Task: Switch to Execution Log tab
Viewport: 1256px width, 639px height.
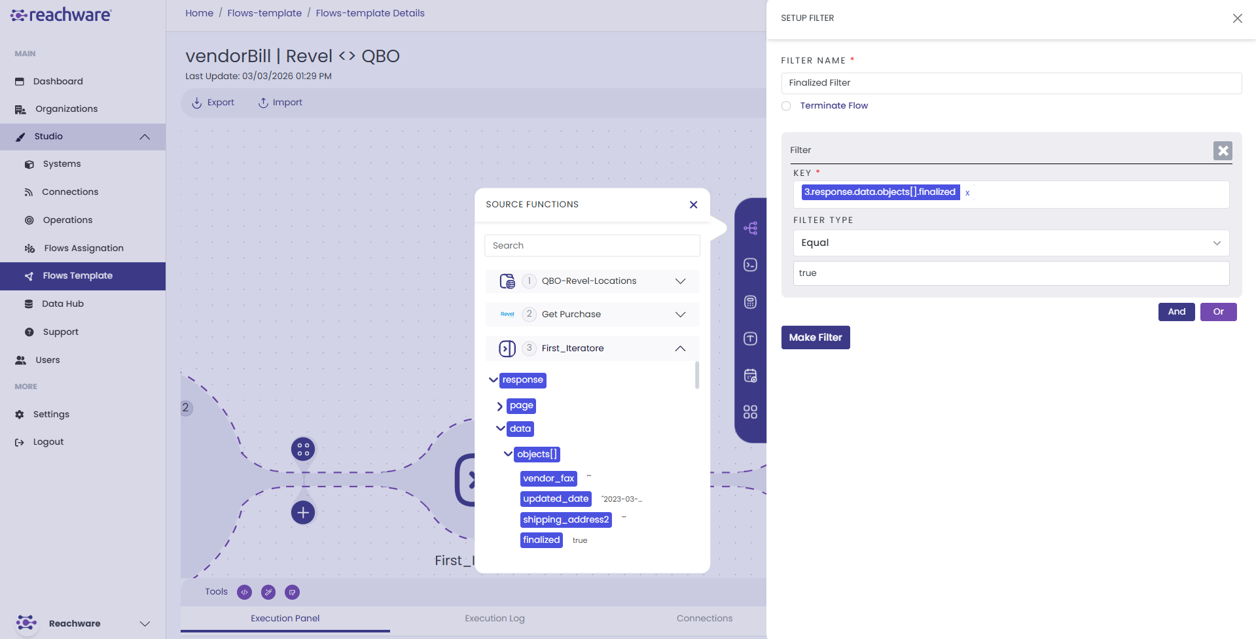Action: click(x=495, y=619)
